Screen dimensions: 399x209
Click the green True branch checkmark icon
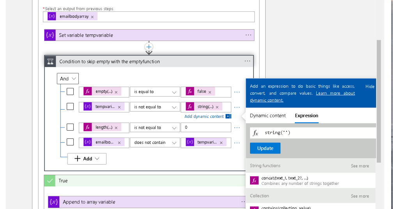(x=50, y=181)
